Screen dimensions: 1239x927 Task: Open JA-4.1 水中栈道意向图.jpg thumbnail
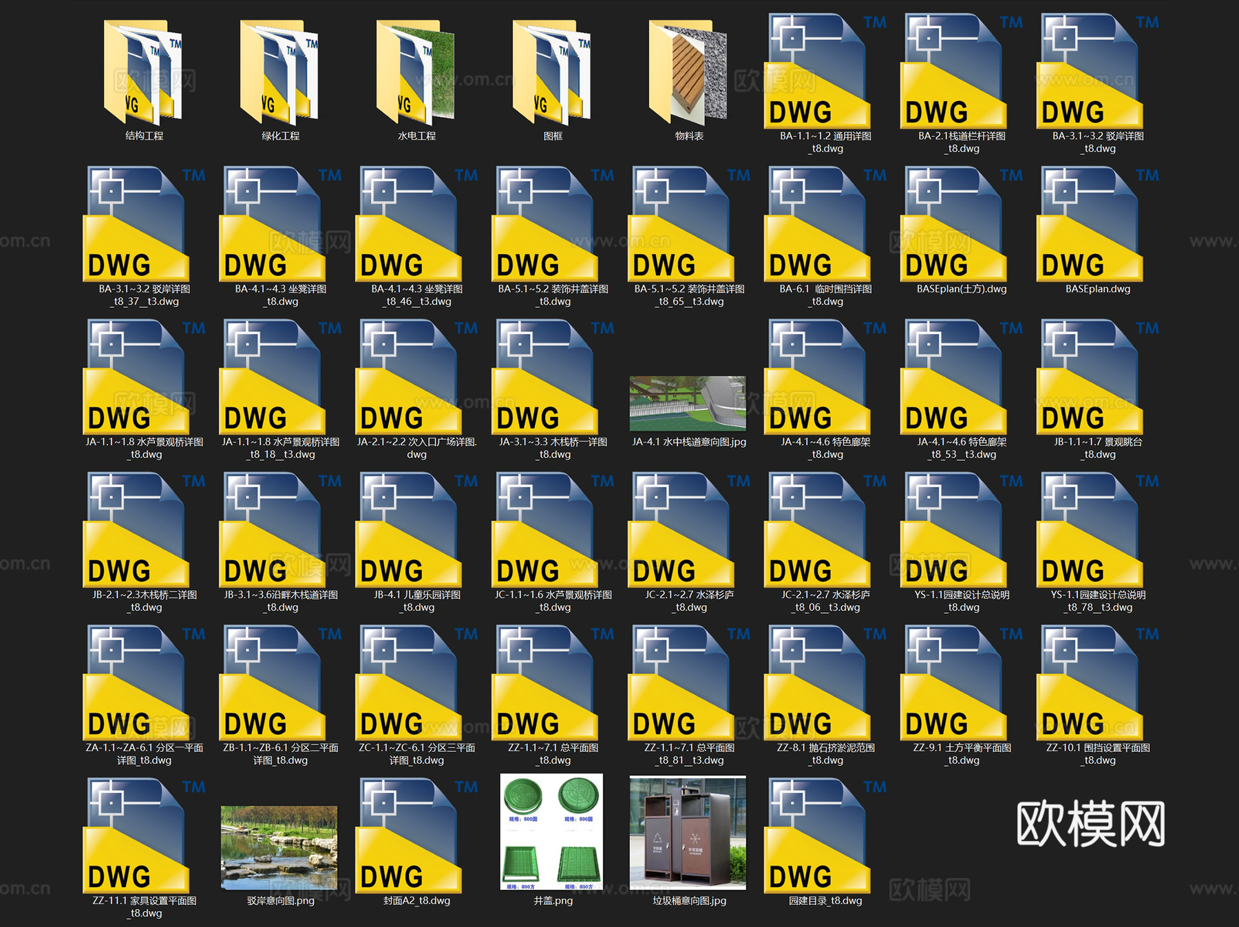click(688, 403)
